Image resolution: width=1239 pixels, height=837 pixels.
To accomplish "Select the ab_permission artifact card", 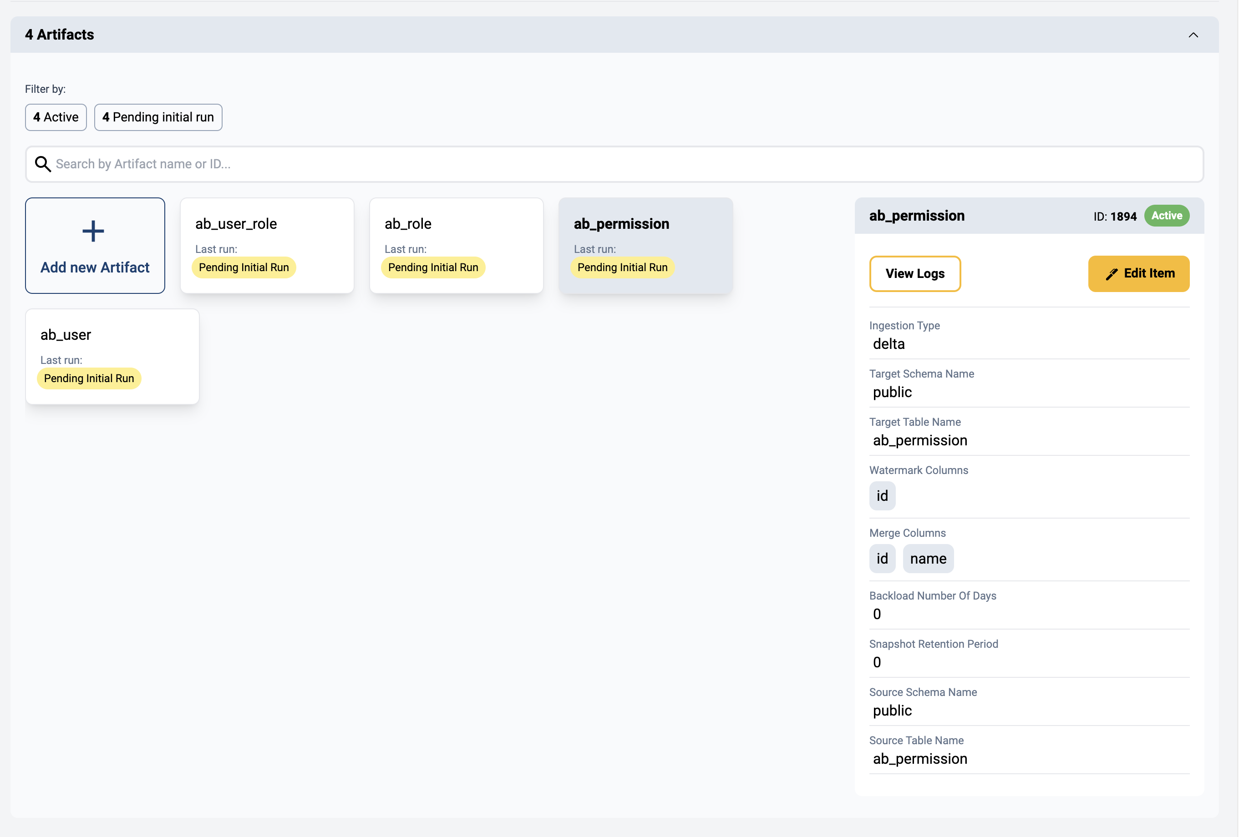I will [x=645, y=246].
